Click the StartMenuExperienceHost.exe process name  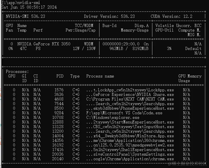pos(130,122)
